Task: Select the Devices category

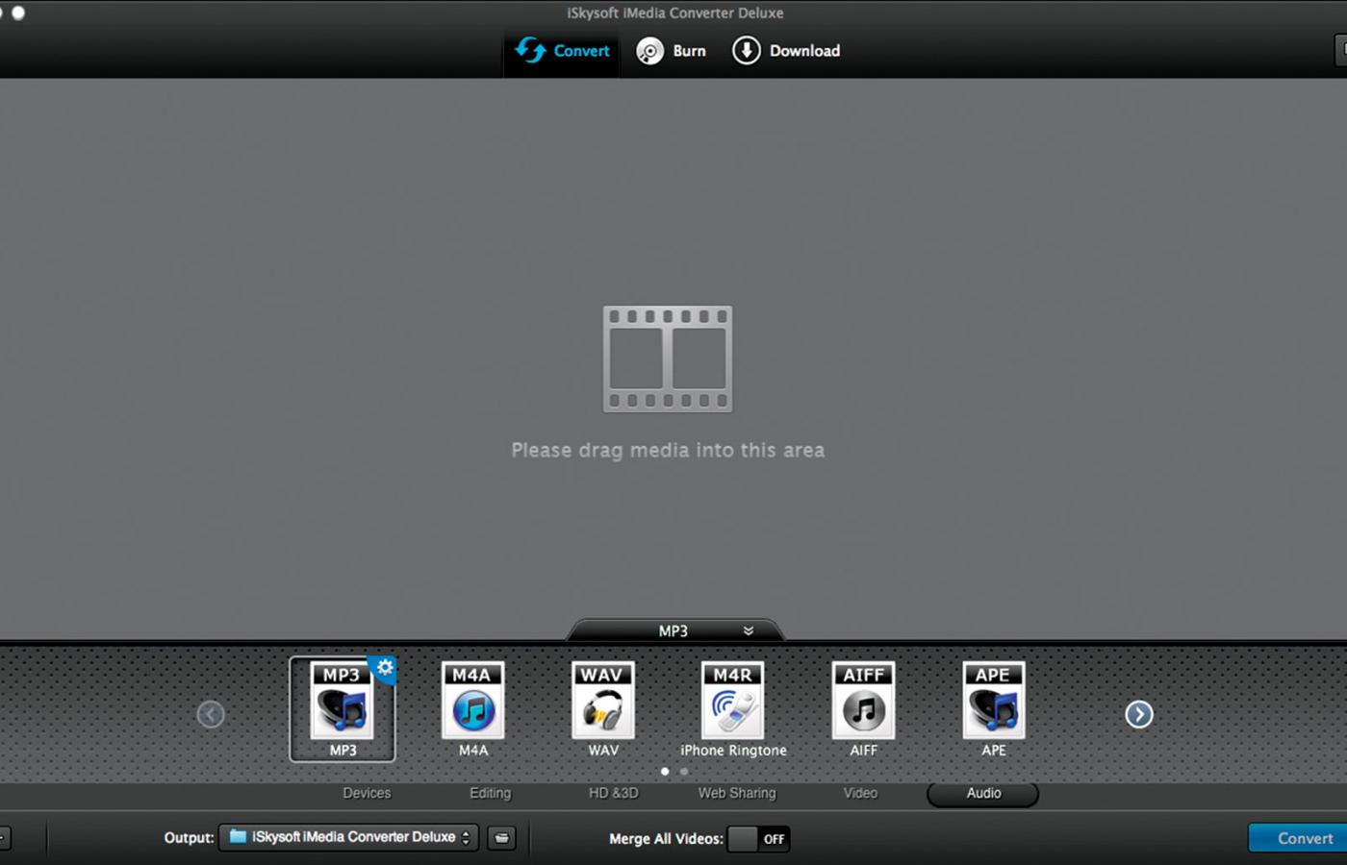Action: click(x=367, y=793)
